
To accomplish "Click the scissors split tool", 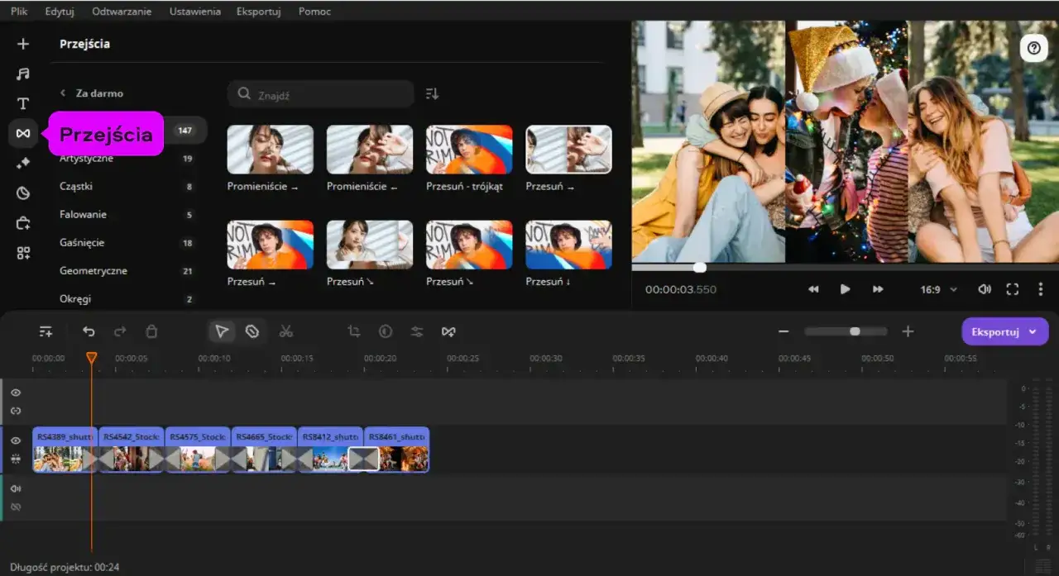I will click(x=286, y=331).
